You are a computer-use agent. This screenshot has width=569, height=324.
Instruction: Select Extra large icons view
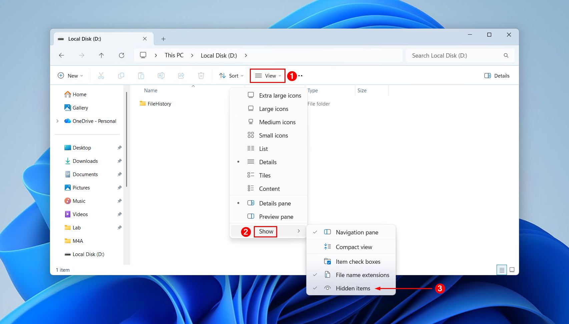(x=268, y=95)
